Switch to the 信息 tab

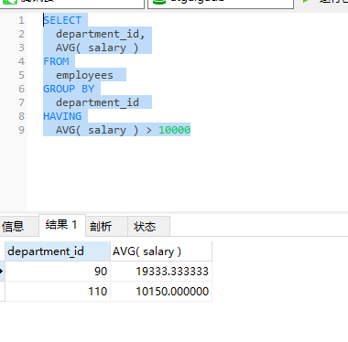point(19,226)
